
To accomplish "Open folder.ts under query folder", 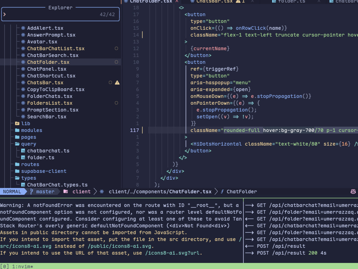I will [41, 158].
